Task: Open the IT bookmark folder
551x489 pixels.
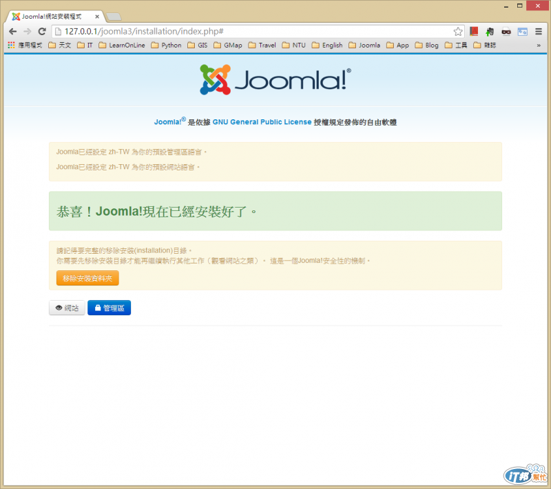Action: (x=85, y=45)
